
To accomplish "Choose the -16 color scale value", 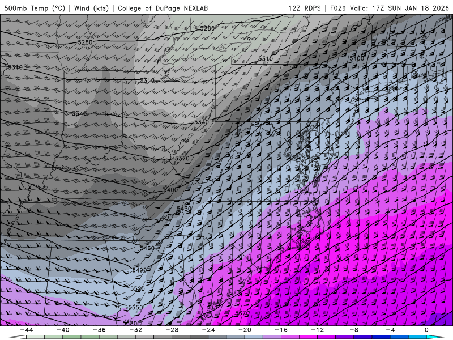I will (x=281, y=330).
